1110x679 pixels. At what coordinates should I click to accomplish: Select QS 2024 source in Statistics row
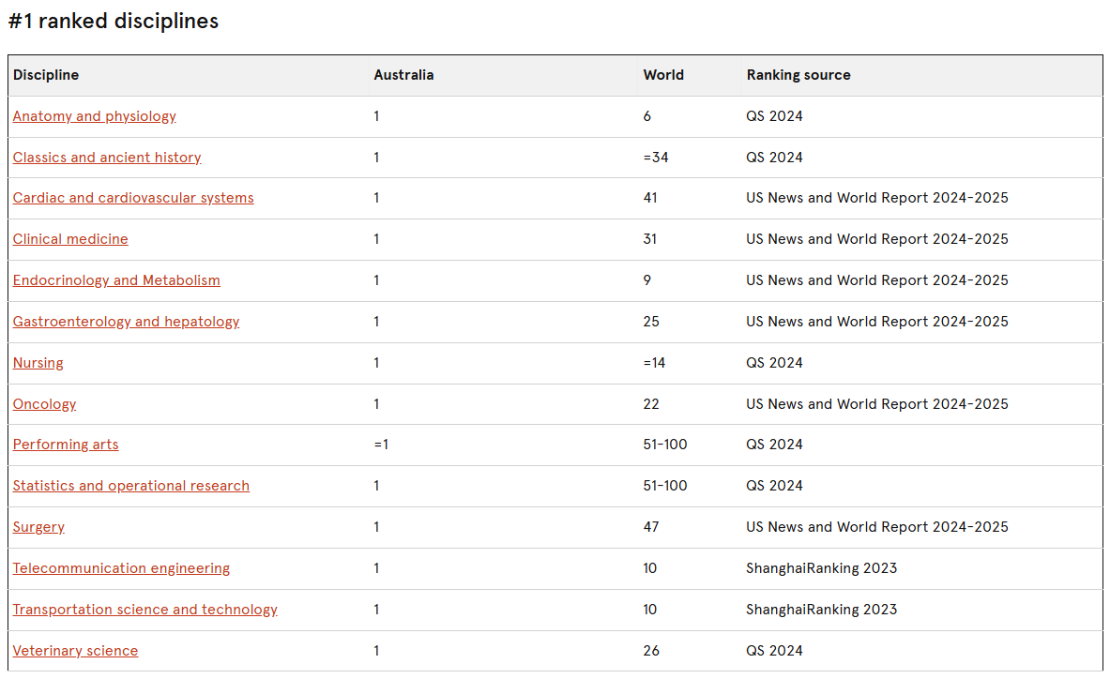(774, 486)
